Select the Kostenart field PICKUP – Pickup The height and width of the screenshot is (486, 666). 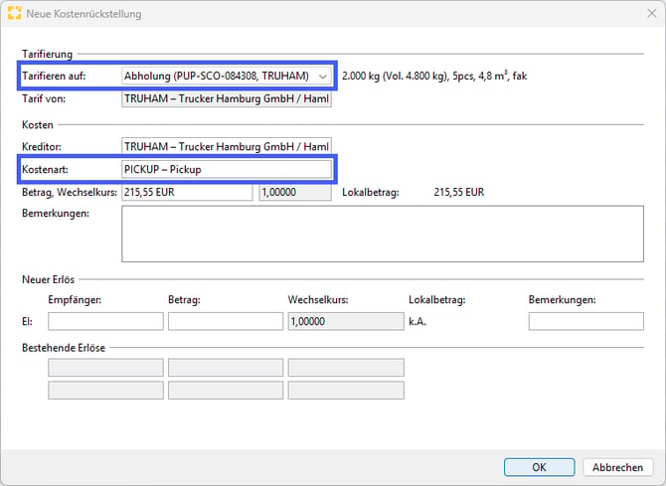pyautogui.click(x=227, y=170)
